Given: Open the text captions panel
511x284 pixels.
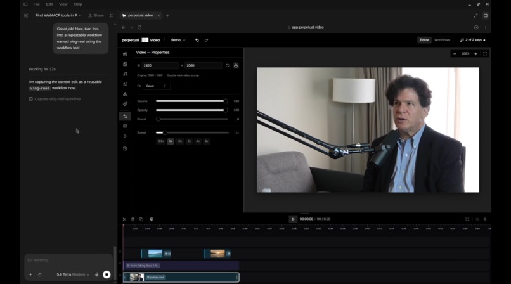Looking at the screenshot, I should 125,84.
